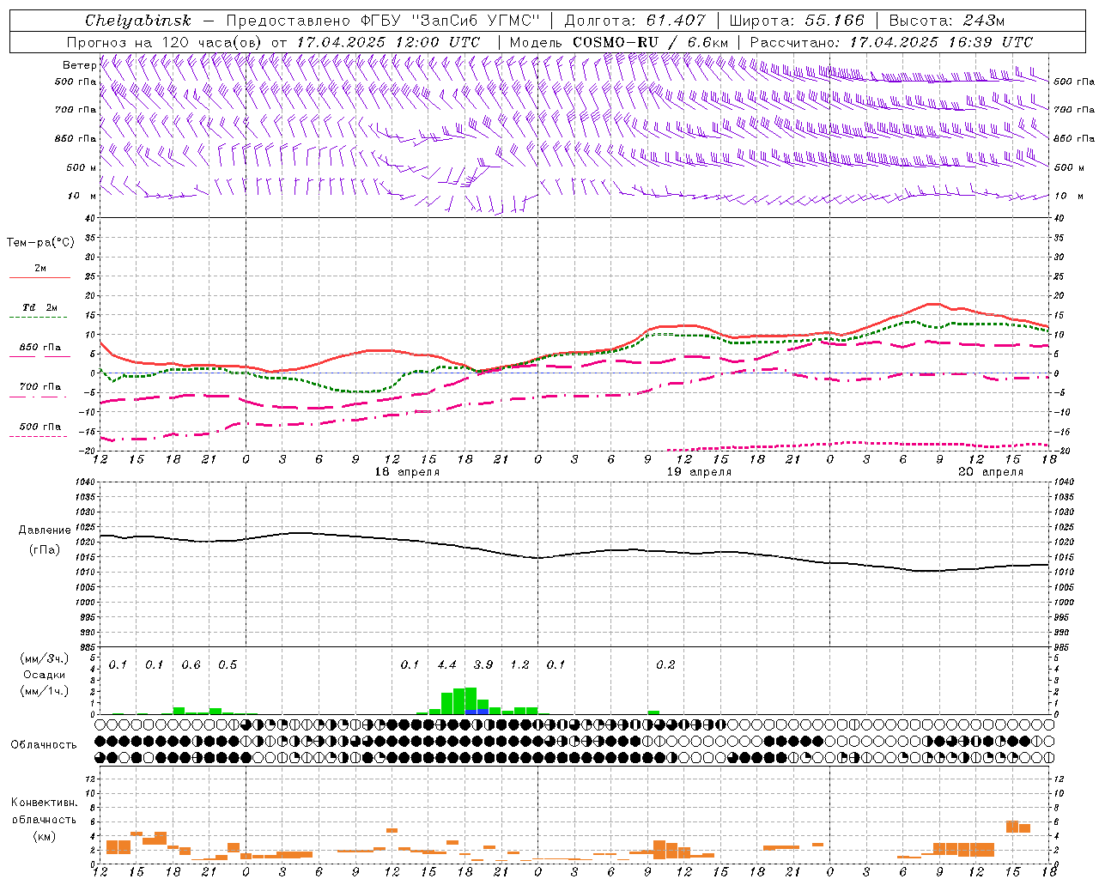Click the Давление pressure panel label
The image size is (1099, 879).
coord(45,530)
